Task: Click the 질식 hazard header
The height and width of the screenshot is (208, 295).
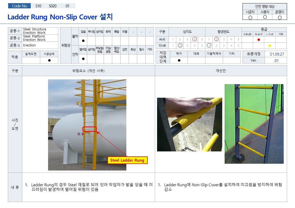Action: [x=141, y=50]
